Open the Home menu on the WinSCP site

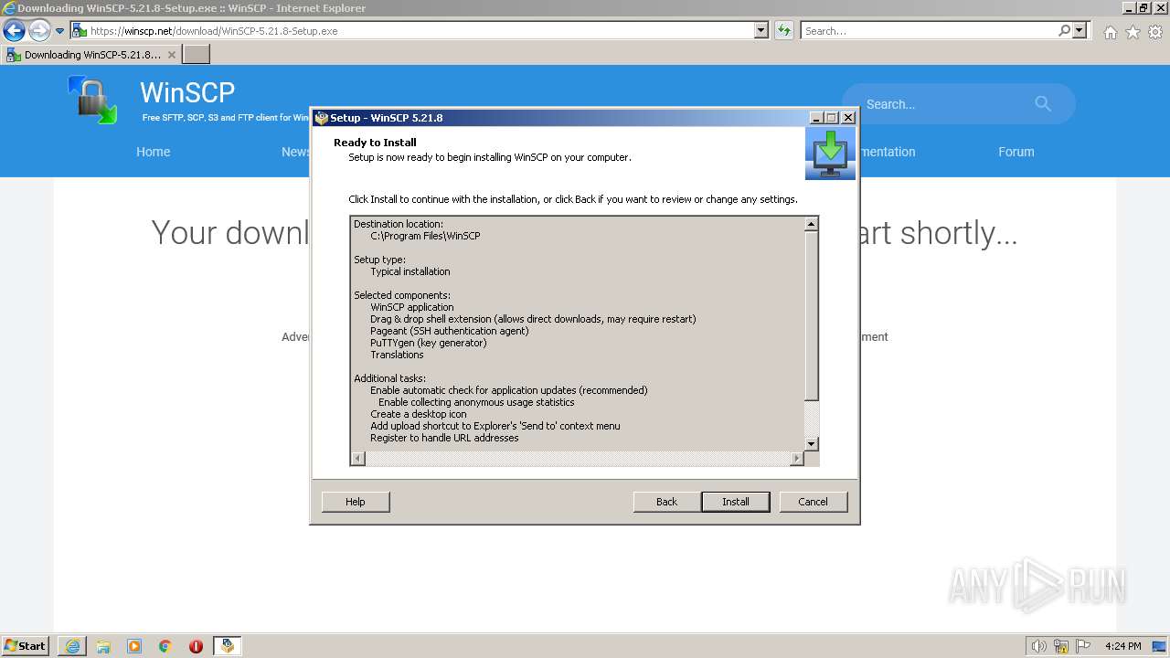[x=154, y=152]
